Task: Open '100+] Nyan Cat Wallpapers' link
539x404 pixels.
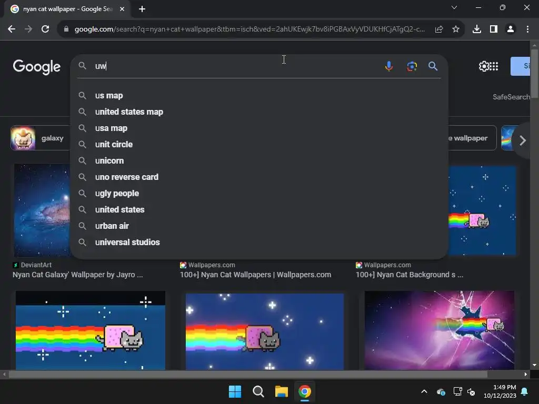Action: pyautogui.click(x=255, y=275)
